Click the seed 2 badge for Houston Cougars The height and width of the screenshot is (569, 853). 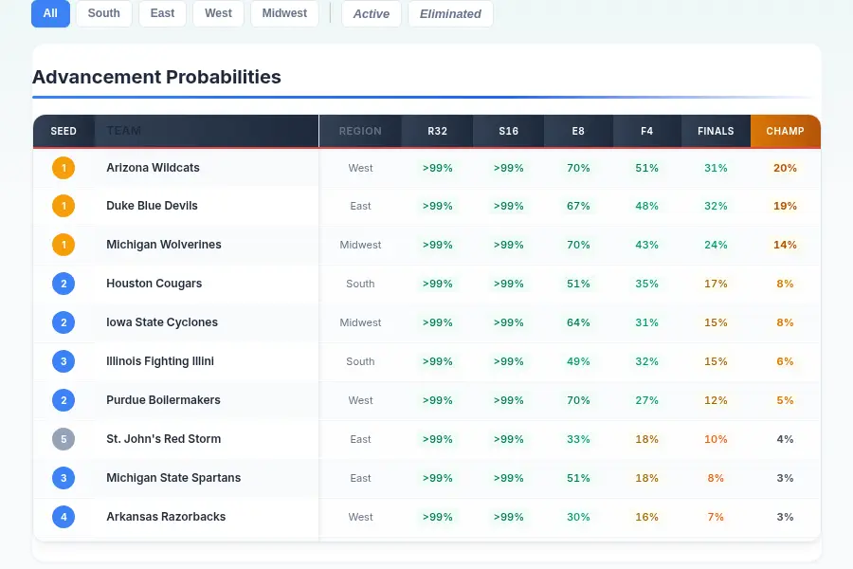click(x=64, y=284)
